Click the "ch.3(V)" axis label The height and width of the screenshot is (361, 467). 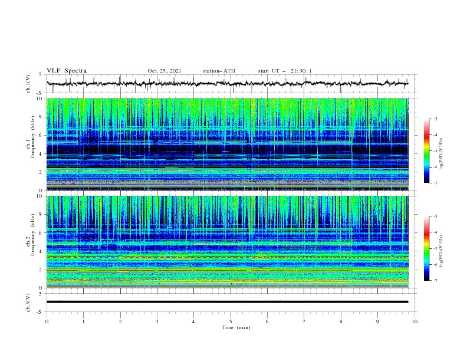click(x=28, y=303)
